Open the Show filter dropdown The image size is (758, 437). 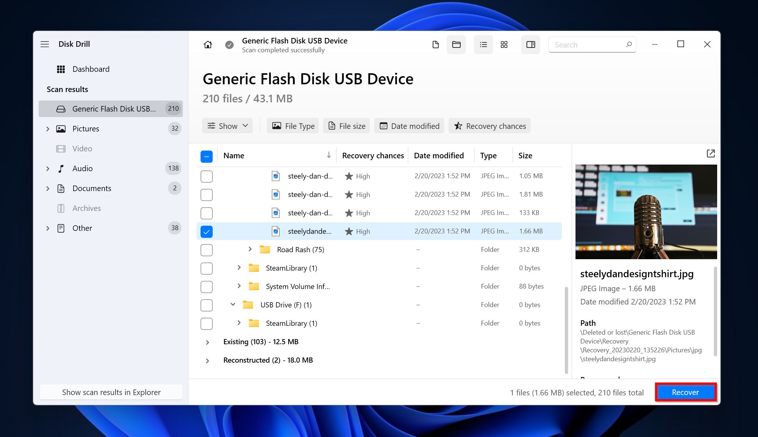227,126
